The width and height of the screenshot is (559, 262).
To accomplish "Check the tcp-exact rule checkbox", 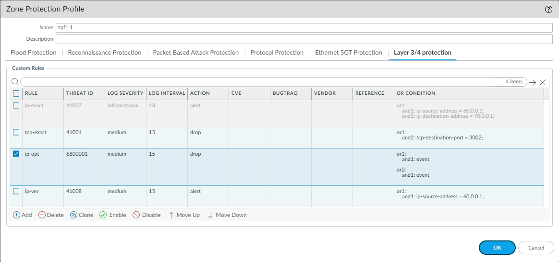I will point(16,132).
